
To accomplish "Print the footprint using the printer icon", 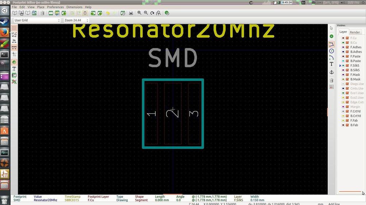I will coord(131,13).
